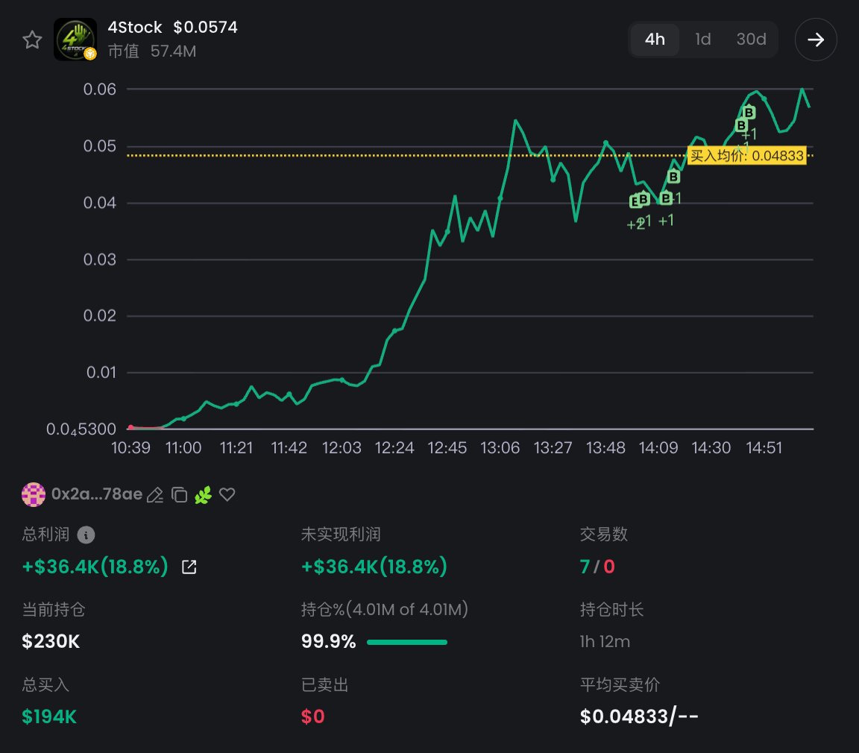Click average price $0.04833/--
Viewport: 859px width, 753px height.
(639, 716)
